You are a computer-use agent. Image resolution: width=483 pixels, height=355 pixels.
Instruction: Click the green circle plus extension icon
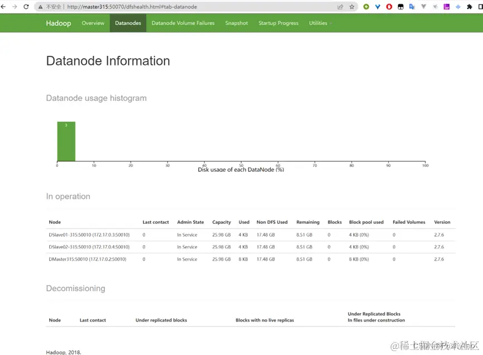(366, 7)
